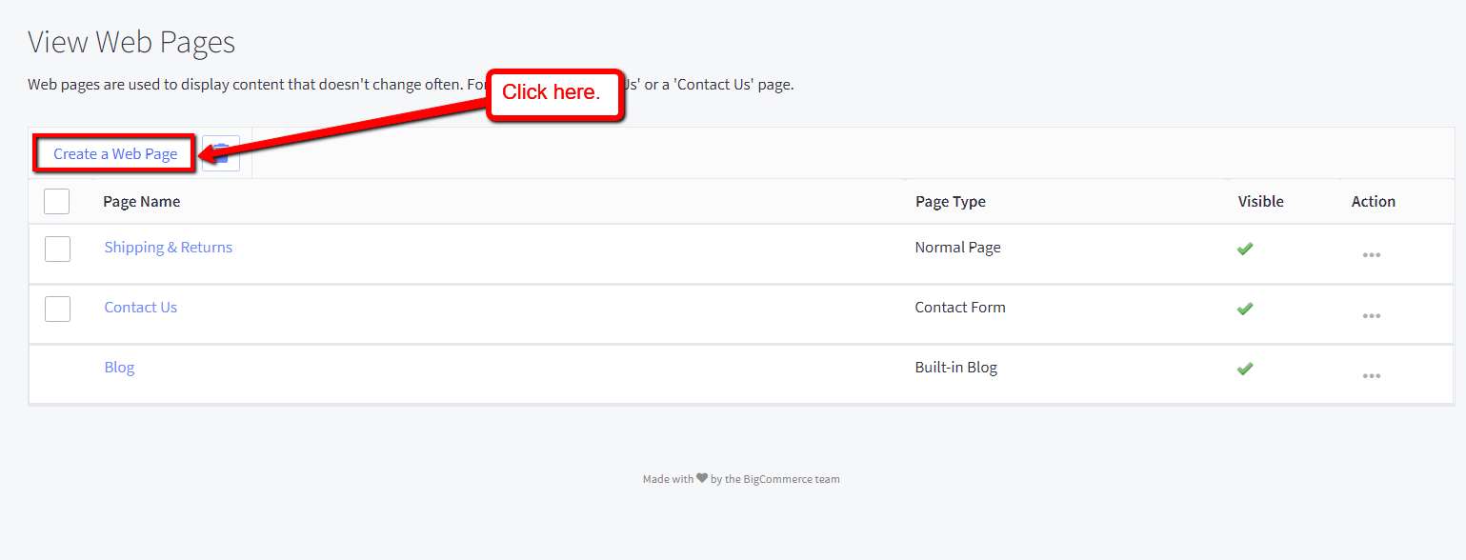Click the Create a Web Page button

click(113, 152)
